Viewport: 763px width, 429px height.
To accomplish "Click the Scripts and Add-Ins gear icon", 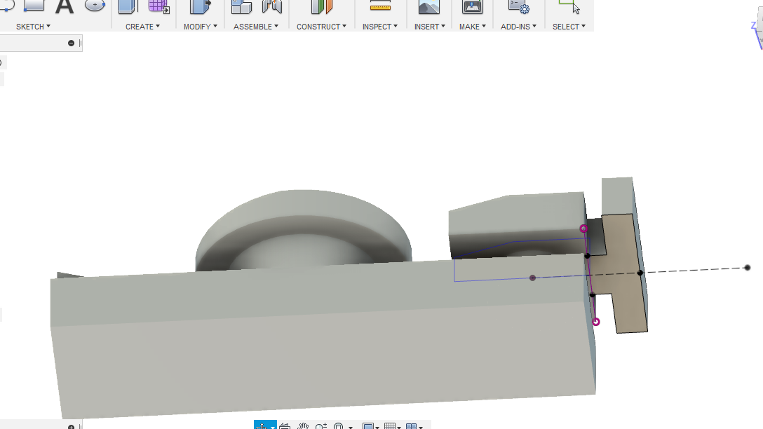I will point(519,7).
